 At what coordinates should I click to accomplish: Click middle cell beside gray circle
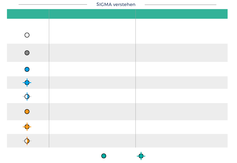tap(92, 53)
